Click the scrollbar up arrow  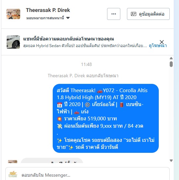click(171, 58)
